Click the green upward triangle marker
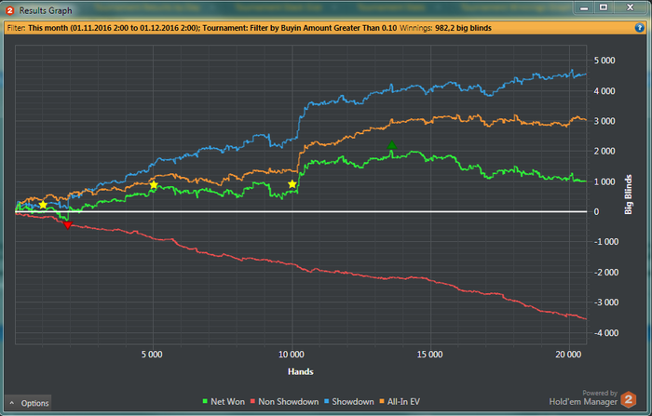652x416 pixels. pyautogui.click(x=392, y=145)
